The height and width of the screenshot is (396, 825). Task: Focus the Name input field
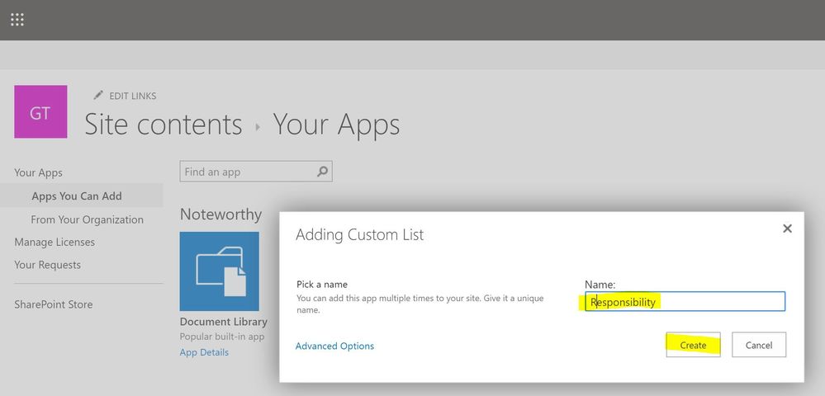point(685,302)
